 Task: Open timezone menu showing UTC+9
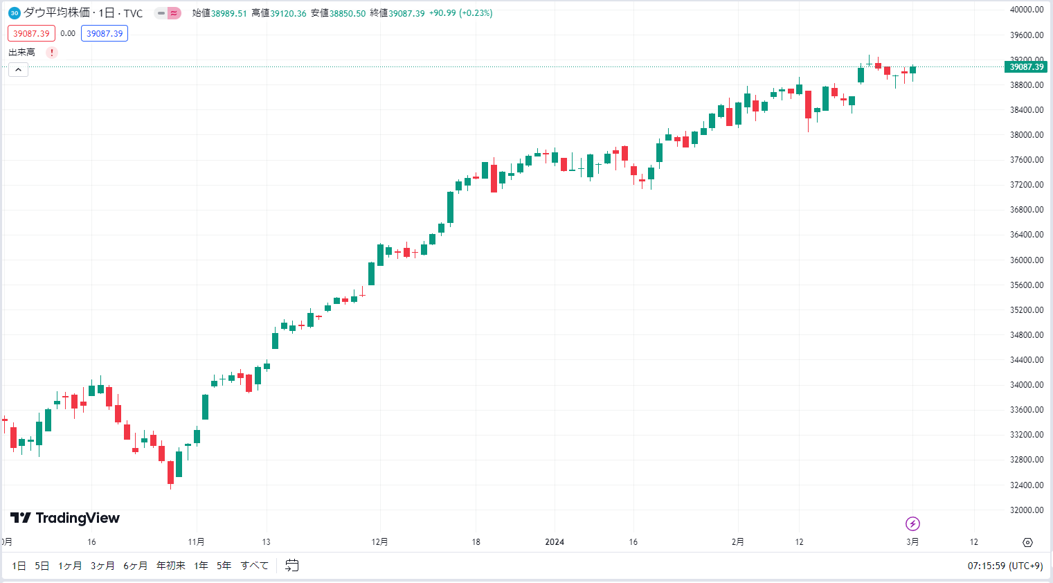click(x=1005, y=566)
